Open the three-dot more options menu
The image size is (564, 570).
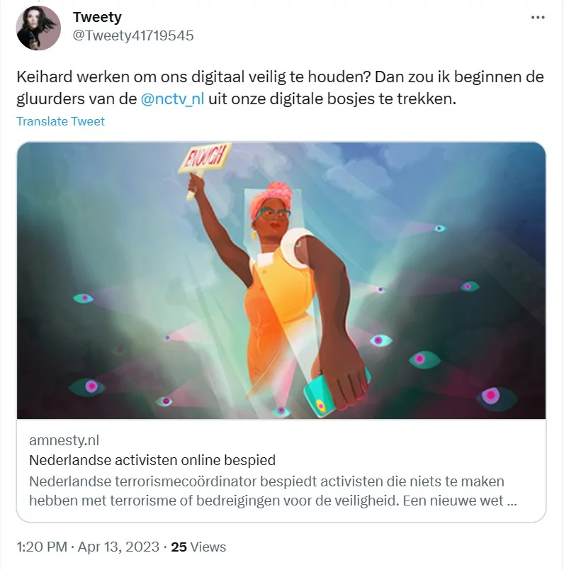pyautogui.click(x=538, y=18)
